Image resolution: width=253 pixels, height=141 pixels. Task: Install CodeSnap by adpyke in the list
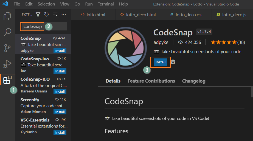coord(60,51)
